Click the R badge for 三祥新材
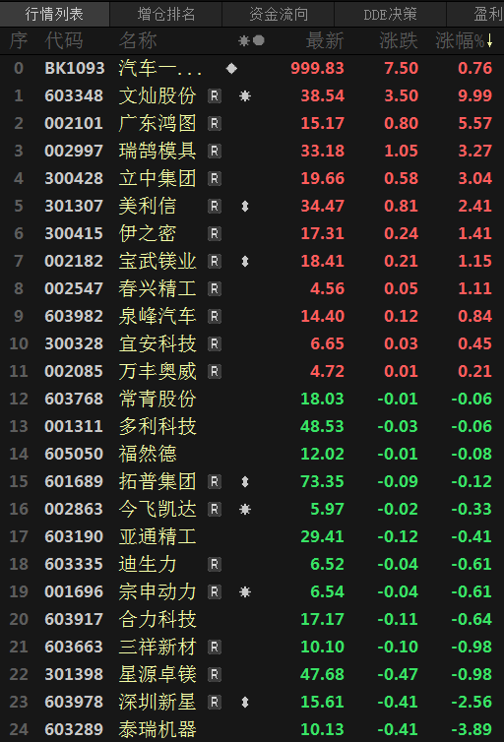This screenshot has height=742, width=504. tap(215, 647)
